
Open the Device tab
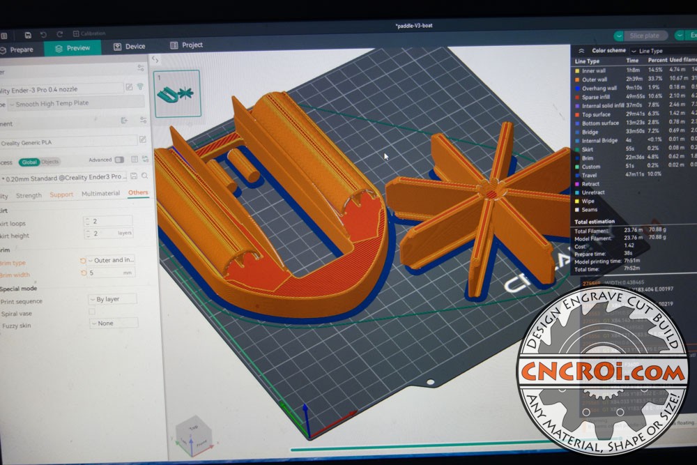(130, 46)
